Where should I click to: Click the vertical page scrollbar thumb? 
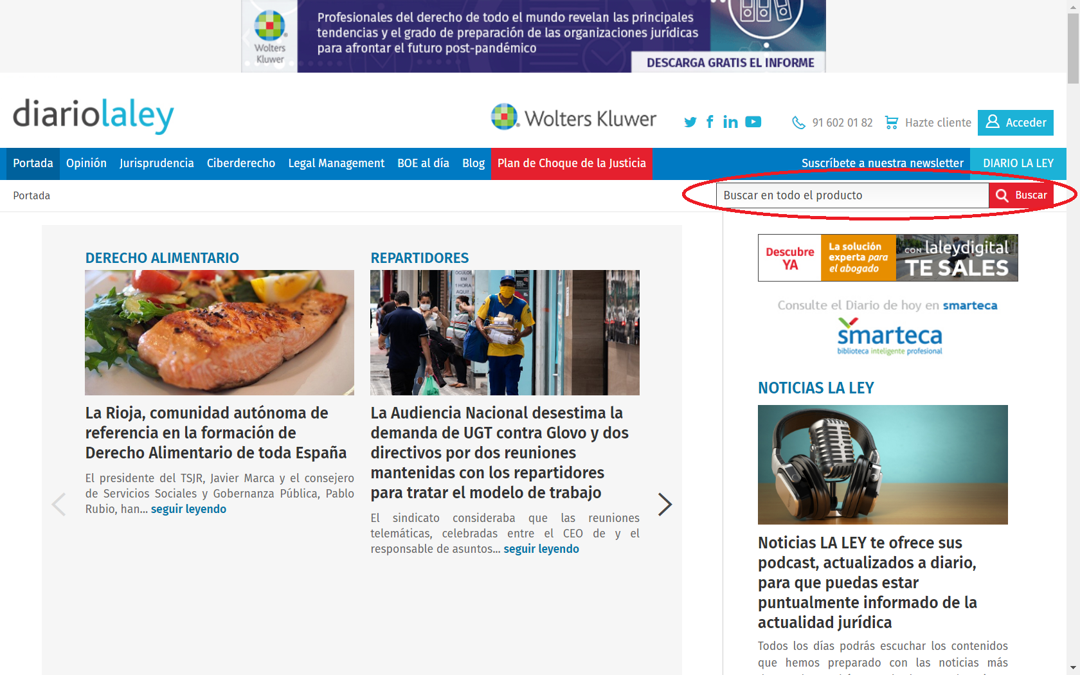tap(1073, 48)
